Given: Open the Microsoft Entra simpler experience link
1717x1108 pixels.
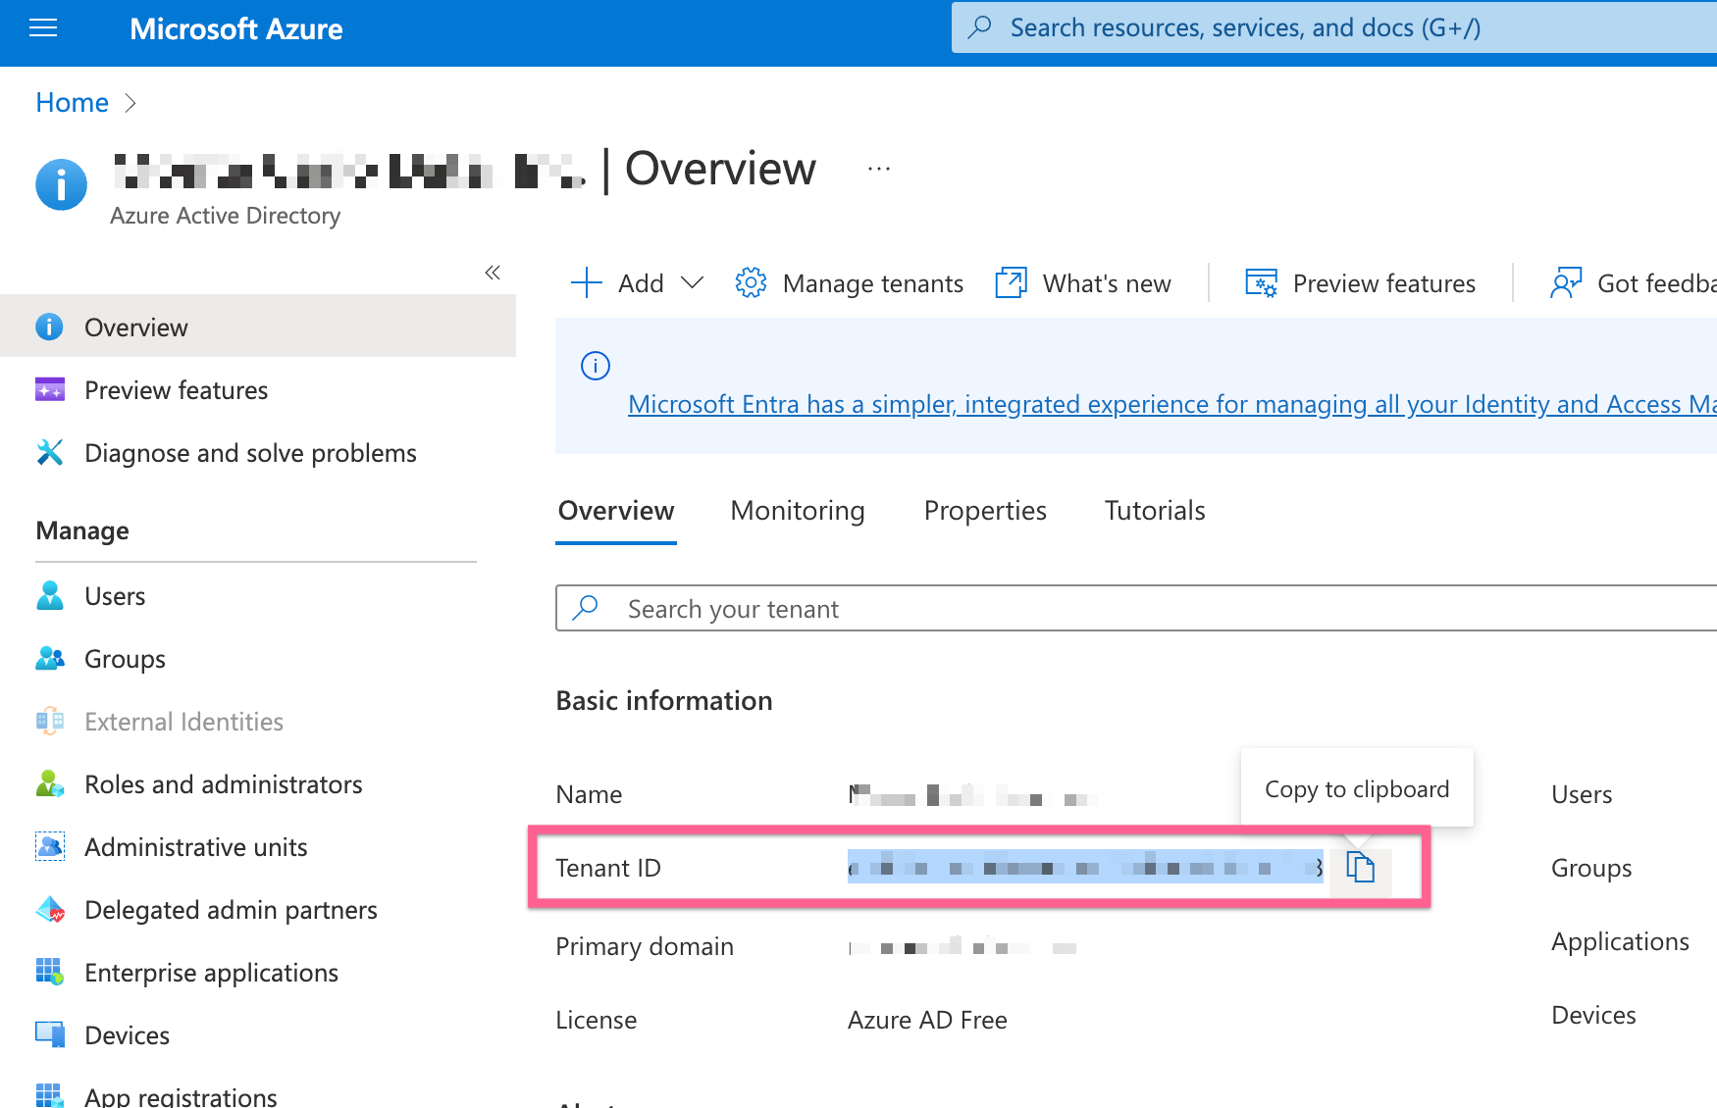Looking at the screenshot, I should (1172, 404).
